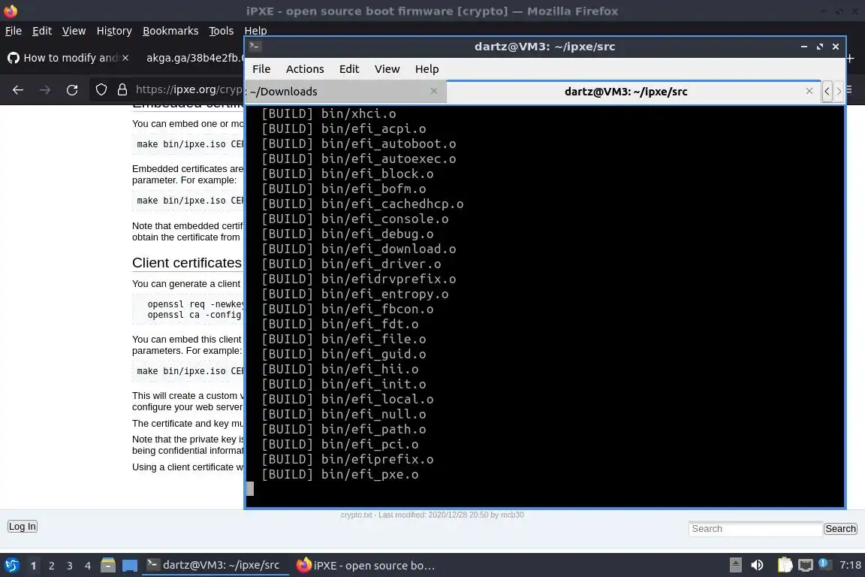The width and height of the screenshot is (865, 577).
Task: Click the '[BUILD] bin/efi_pxe.o' terminal line
Action: (x=340, y=474)
